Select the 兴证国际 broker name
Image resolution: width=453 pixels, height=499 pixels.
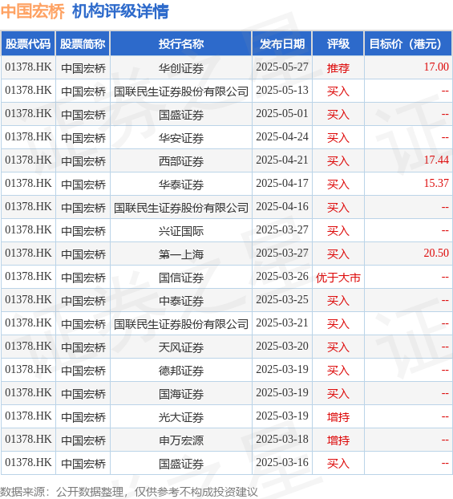point(181,231)
